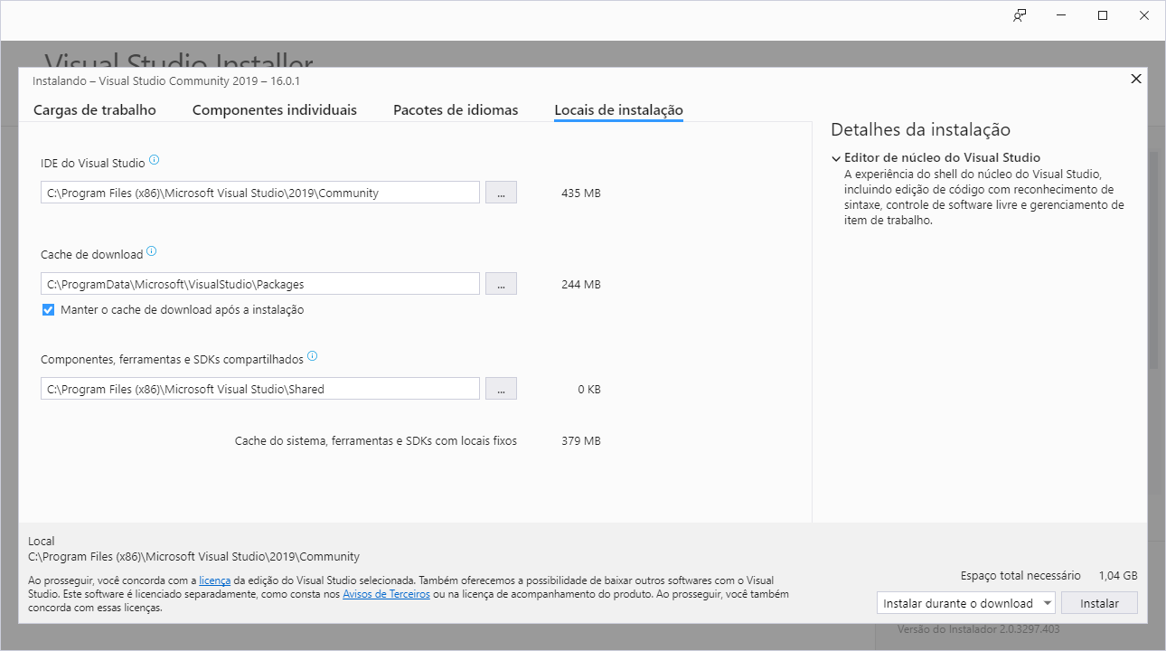
Task: Switch to Cargas de trabalho tab
Action: pos(95,110)
